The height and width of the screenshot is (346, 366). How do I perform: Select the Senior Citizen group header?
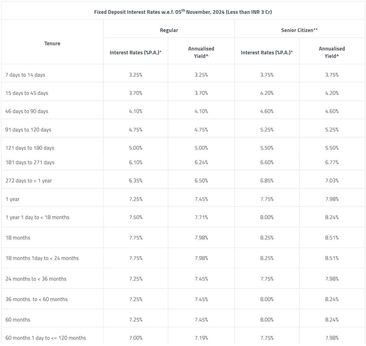click(x=299, y=30)
